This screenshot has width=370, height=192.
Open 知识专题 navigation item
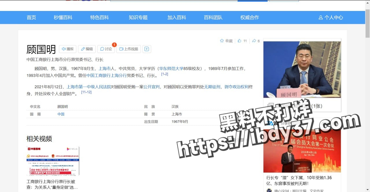tap(138, 17)
